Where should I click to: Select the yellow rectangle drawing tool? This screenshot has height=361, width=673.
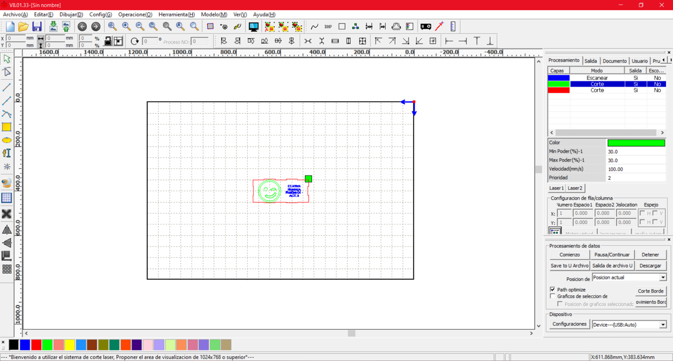(x=7, y=127)
